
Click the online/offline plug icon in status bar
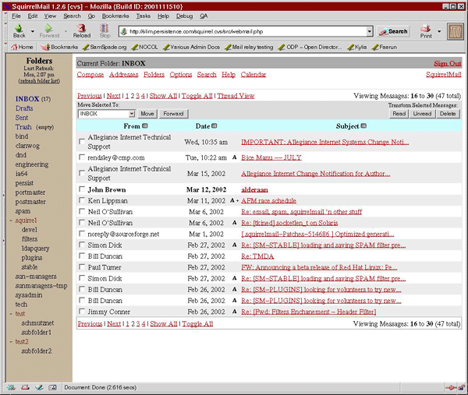pos(450,387)
